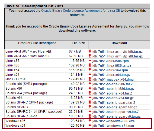Click download arrow icon beside jdk-7u51-solaris-sparcv9.tar.Z
This screenshot has height=131, width=154.
[x=90, y=112]
